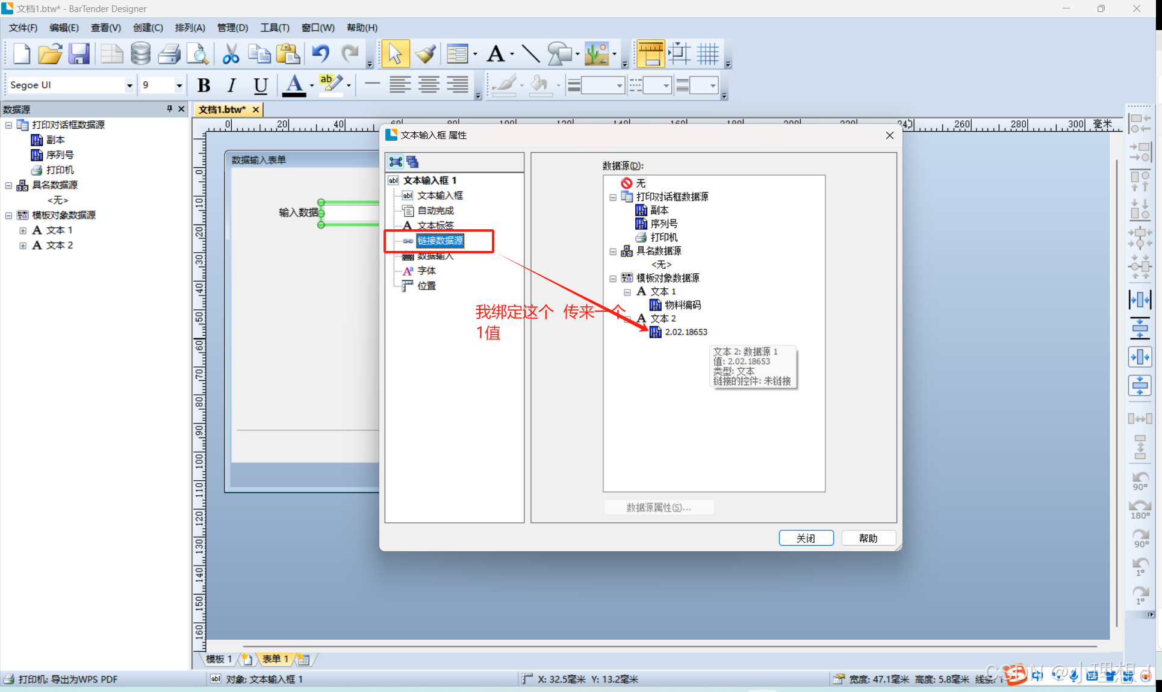This screenshot has height=692, width=1162.
Task: Open the Segoe UI font dropdown
Action: tap(129, 85)
